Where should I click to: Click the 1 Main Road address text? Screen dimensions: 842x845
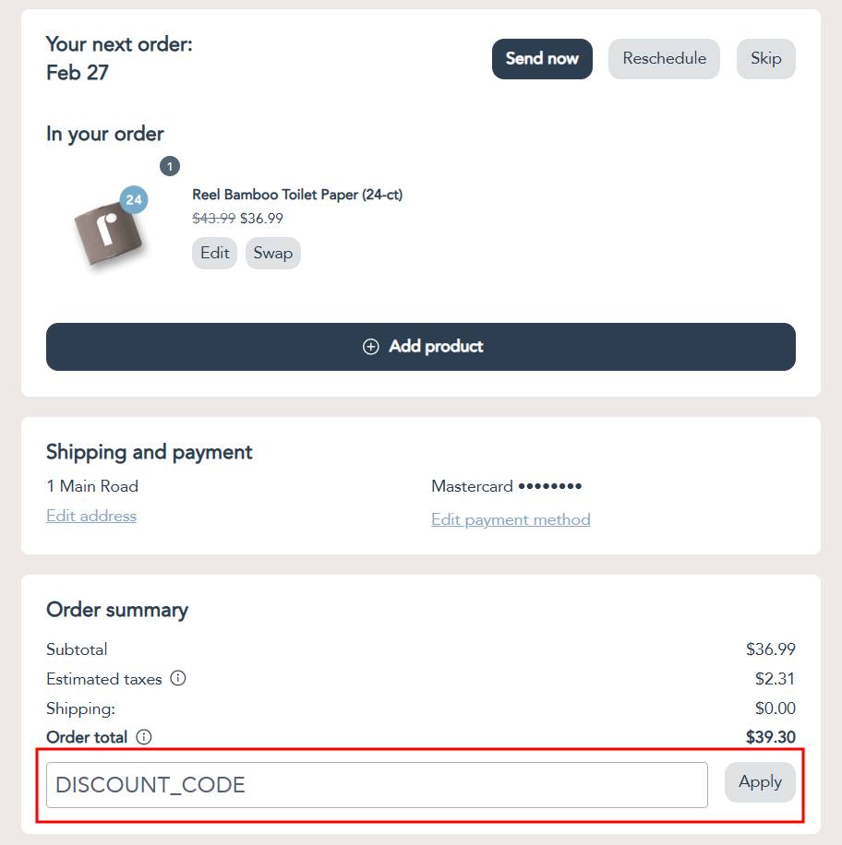[x=92, y=486]
